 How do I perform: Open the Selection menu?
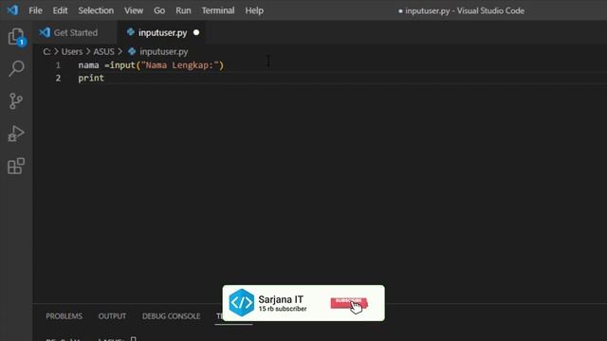pyautogui.click(x=96, y=10)
